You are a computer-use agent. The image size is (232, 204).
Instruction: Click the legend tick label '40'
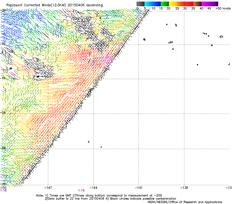click(x=201, y=8)
